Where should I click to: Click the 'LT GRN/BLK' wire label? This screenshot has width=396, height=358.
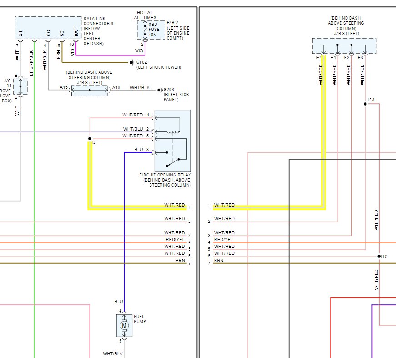click(x=31, y=63)
